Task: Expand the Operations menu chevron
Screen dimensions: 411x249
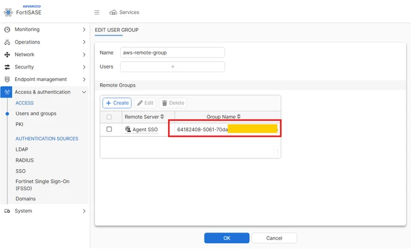Action: (84, 42)
